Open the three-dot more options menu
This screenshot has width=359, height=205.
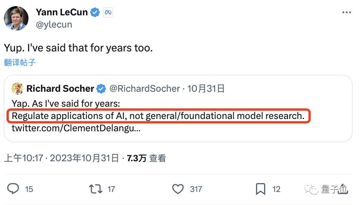[346, 12]
